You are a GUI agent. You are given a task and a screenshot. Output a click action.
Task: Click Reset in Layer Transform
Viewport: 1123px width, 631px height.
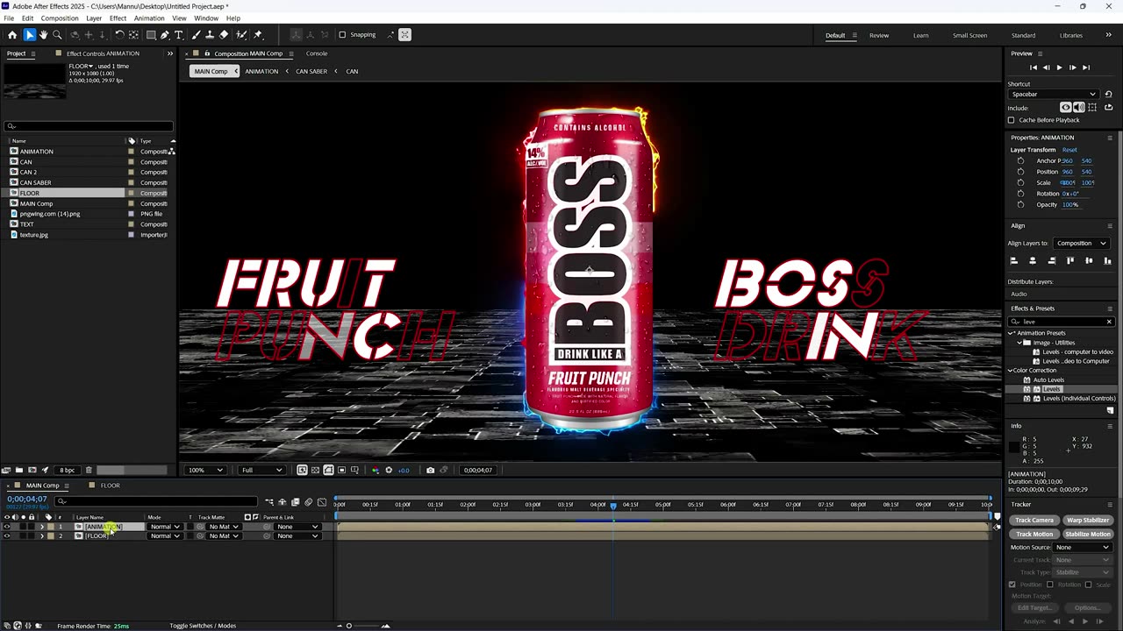pyautogui.click(x=1069, y=150)
